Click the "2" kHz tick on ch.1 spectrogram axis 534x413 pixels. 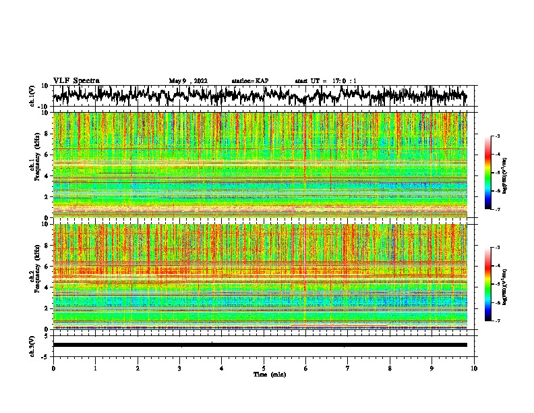coord(47,196)
